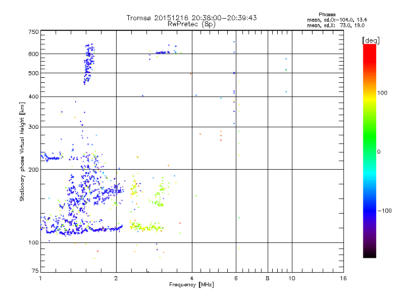
Task: Click the blue horizontal trace near 220 km at 1 MHz
Action: tap(52, 157)
